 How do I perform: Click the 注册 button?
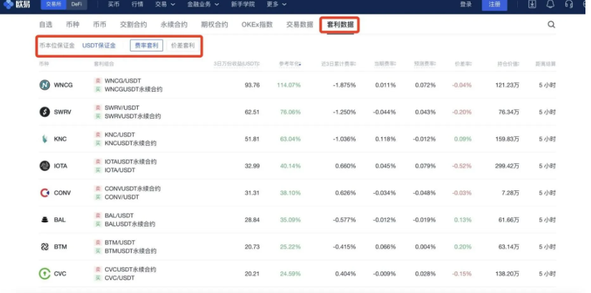point(494,5)
